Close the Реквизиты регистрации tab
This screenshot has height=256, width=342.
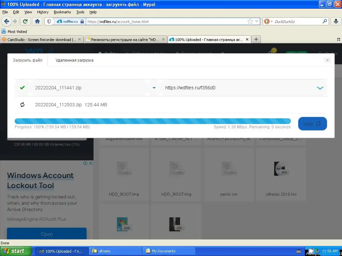[163, 39]
